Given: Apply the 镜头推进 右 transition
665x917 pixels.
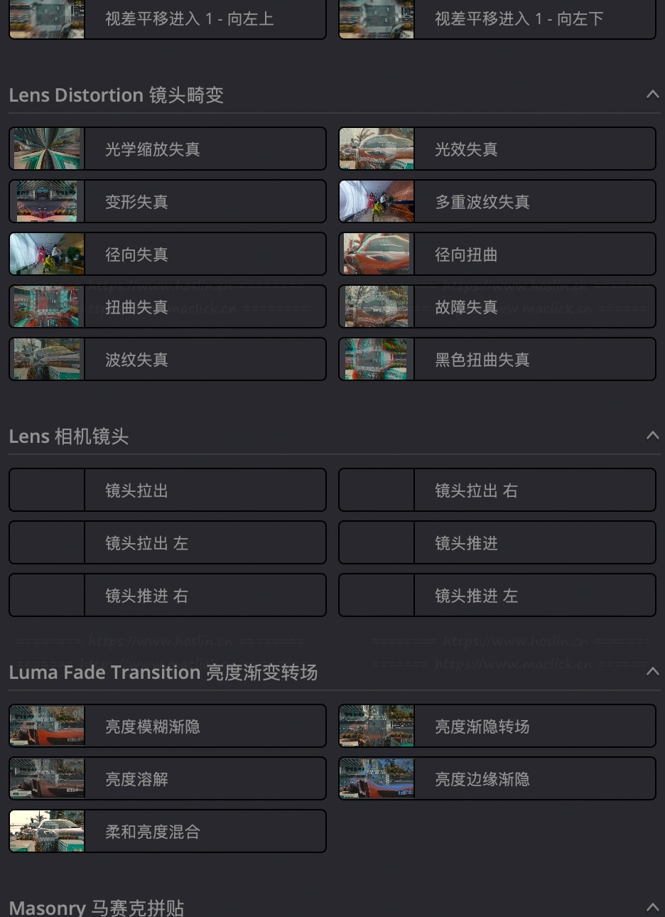Looking at the screenshot, I should coord(168,595).
